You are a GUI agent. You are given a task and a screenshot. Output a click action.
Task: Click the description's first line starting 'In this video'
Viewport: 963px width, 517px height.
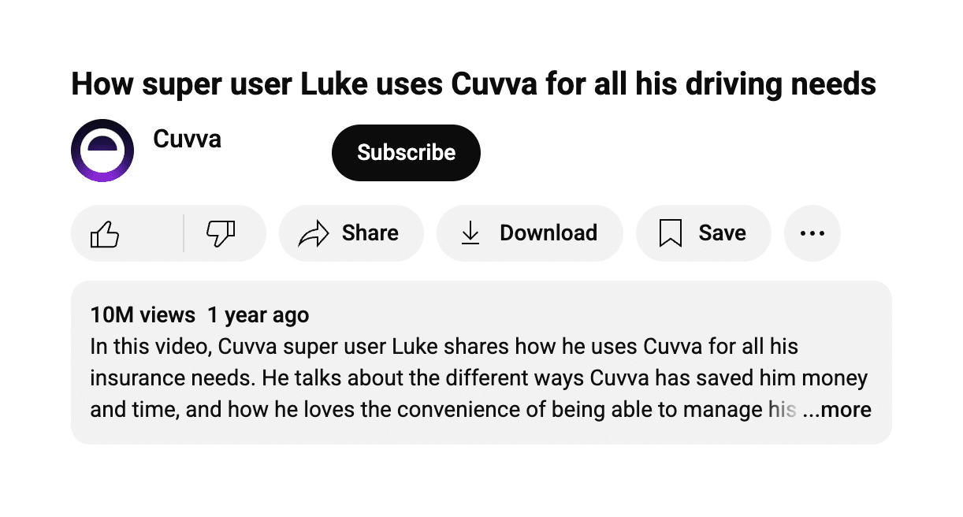pos(444,347)
